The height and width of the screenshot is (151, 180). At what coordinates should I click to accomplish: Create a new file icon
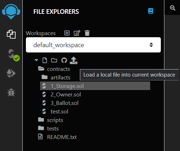tap(45, 60)
